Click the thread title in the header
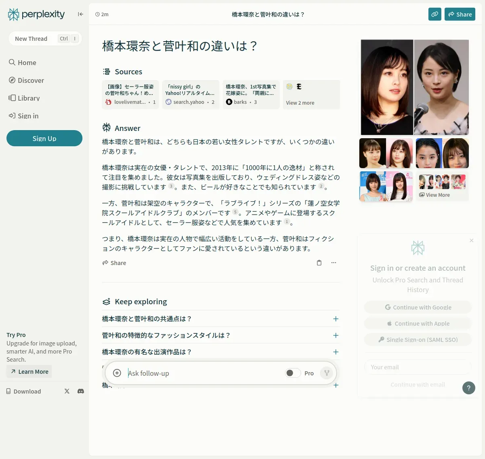485x459 pixels. click(268, 14)
